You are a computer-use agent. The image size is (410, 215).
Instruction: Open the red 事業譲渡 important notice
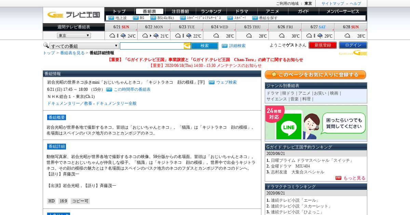[x=205, y=60]
